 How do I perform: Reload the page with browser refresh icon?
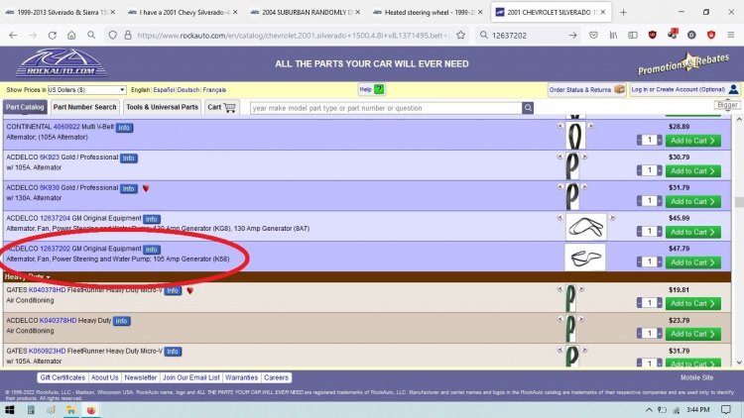(53, 35)
